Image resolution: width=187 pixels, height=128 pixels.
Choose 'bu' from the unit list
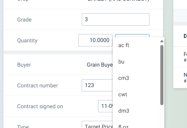pos(136,62)
